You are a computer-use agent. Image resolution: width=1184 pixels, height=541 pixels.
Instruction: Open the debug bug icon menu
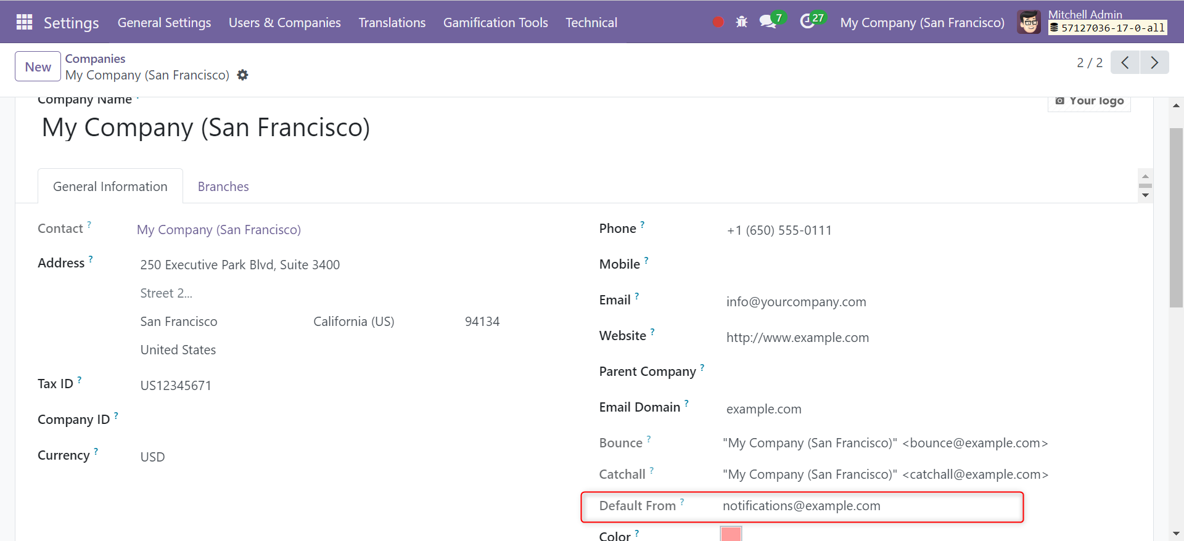pos(741,22)
